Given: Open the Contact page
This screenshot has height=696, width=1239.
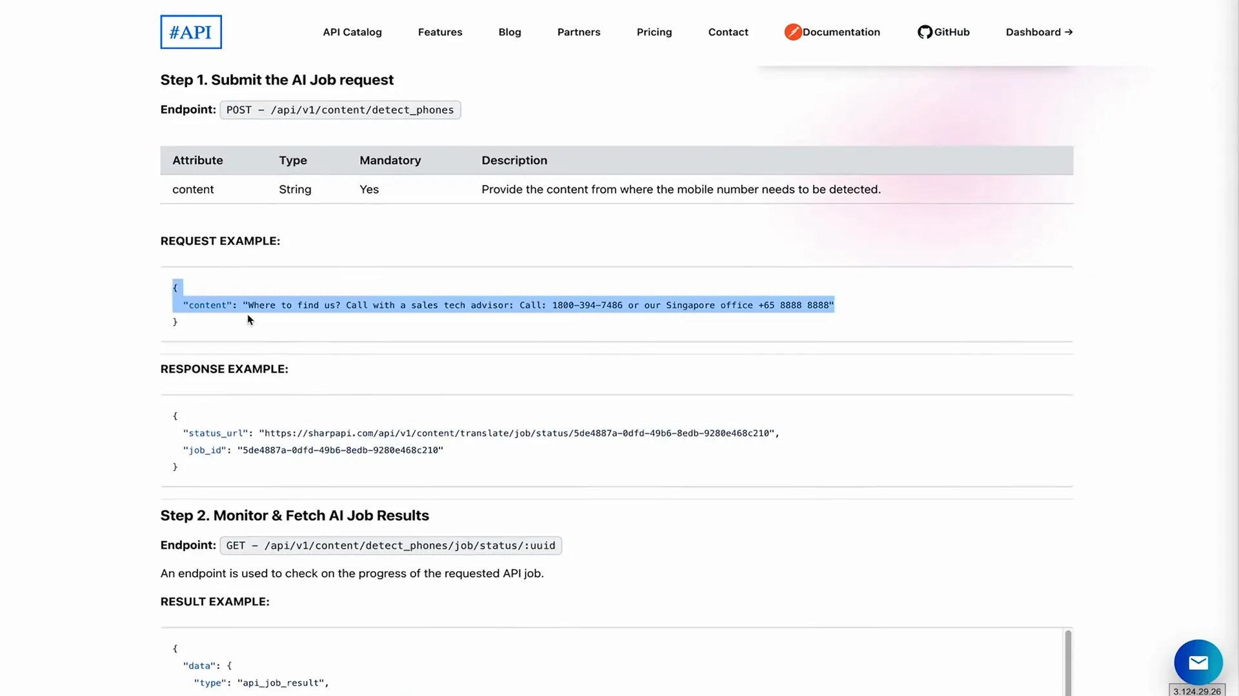Looking at the screenshot, I should point(728,32).
